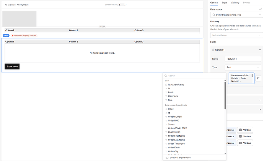
Task: Click the No items have been found message
Action: [102, 53]
